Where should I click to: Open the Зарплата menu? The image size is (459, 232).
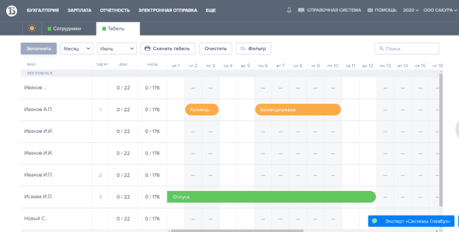coord(79,10)
